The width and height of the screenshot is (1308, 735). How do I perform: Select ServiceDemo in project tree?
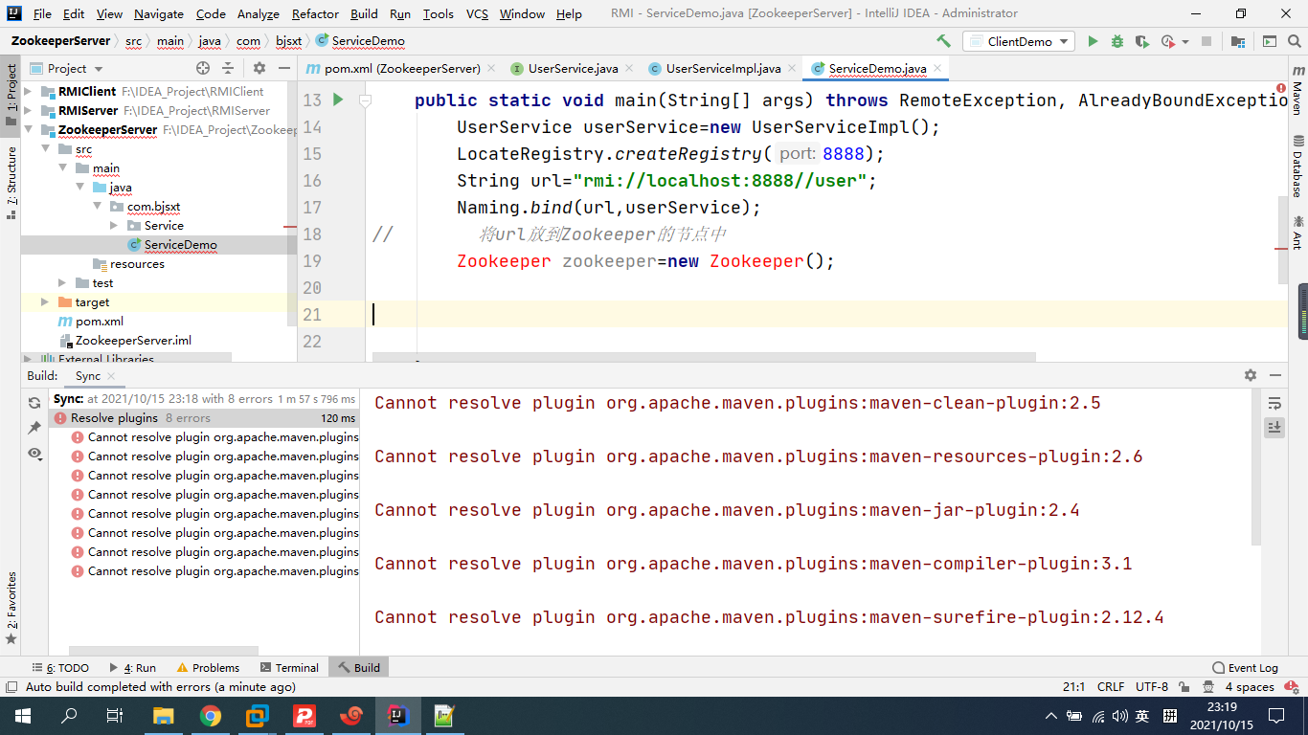coord(180,245)
